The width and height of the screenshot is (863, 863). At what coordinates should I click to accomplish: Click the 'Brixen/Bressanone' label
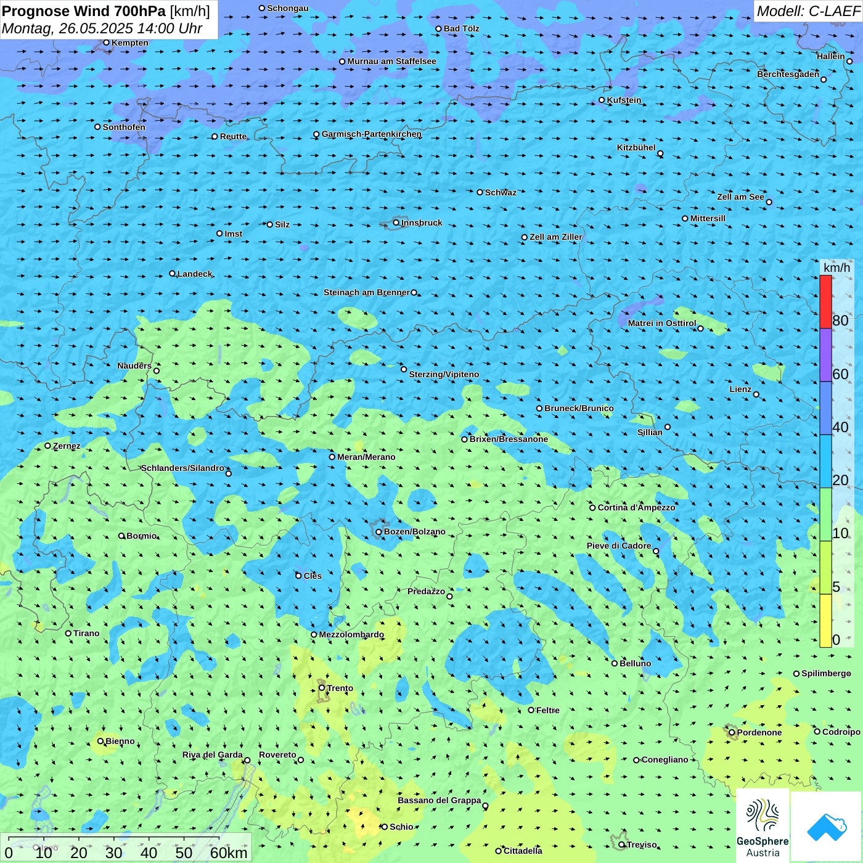point(509,439)
